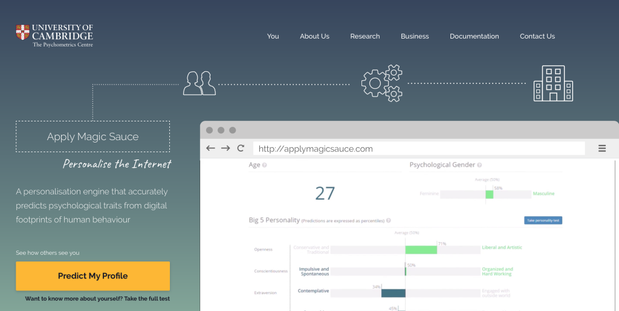Open the You menu item

(273, 36)
